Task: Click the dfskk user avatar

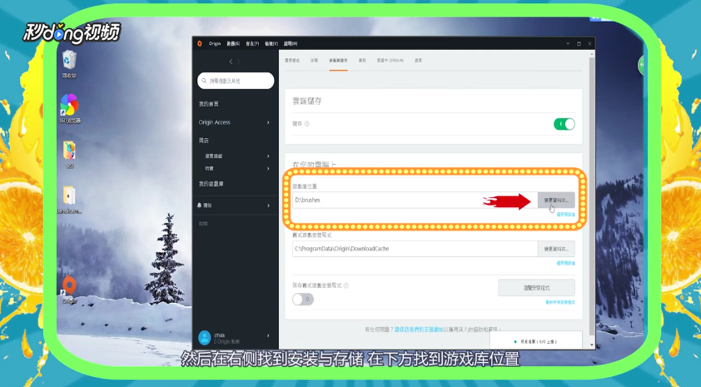Action: point(204,337)
